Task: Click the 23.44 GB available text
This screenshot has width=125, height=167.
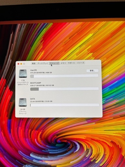Action: [x=41, y=101]
